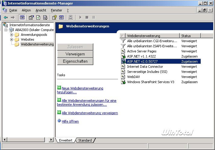Switch to the Standard tab
The image size is (215, 150).
click(85, 140)
